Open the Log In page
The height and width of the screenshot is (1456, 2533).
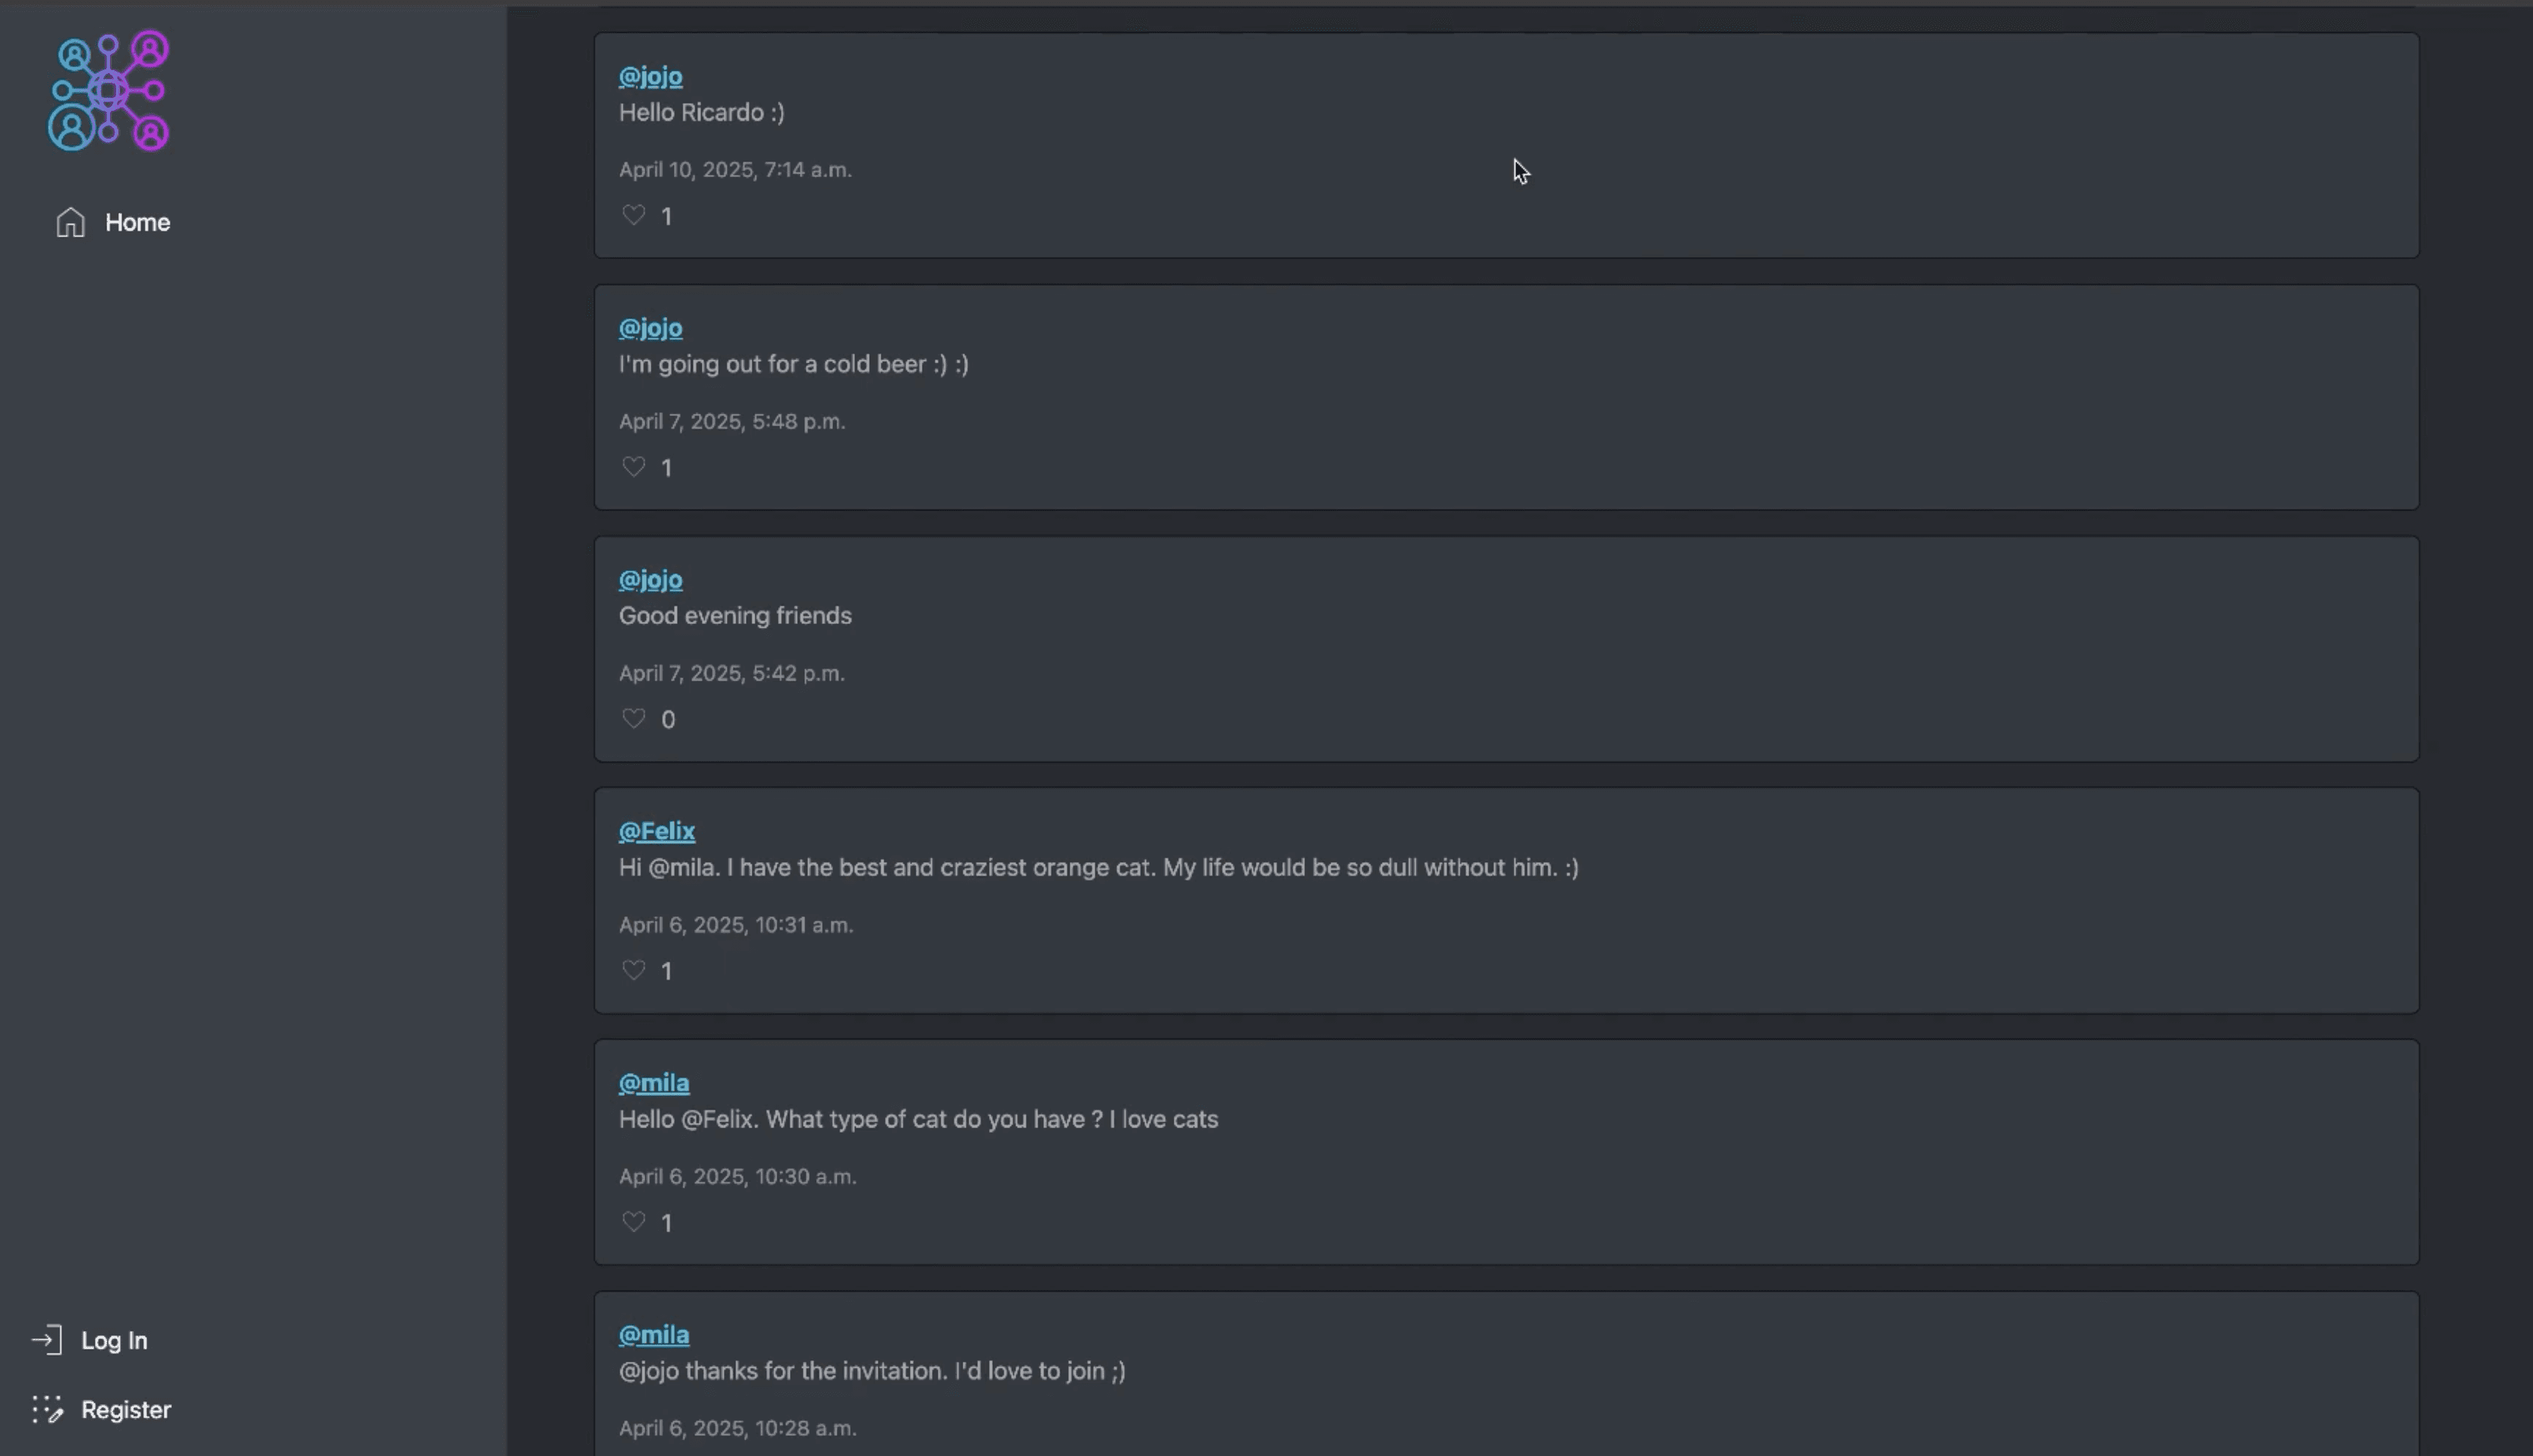click(x=114, y=1340)
